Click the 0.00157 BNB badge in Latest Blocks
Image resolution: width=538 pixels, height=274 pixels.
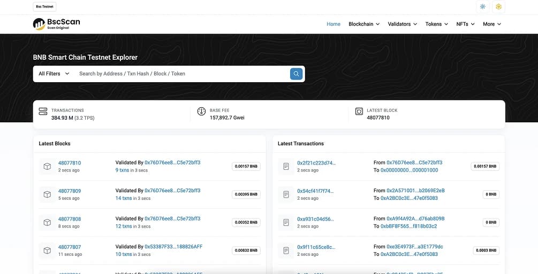pos(246,167)
